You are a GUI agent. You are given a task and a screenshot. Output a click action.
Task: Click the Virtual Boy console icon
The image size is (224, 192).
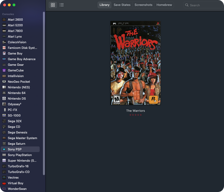4,183
